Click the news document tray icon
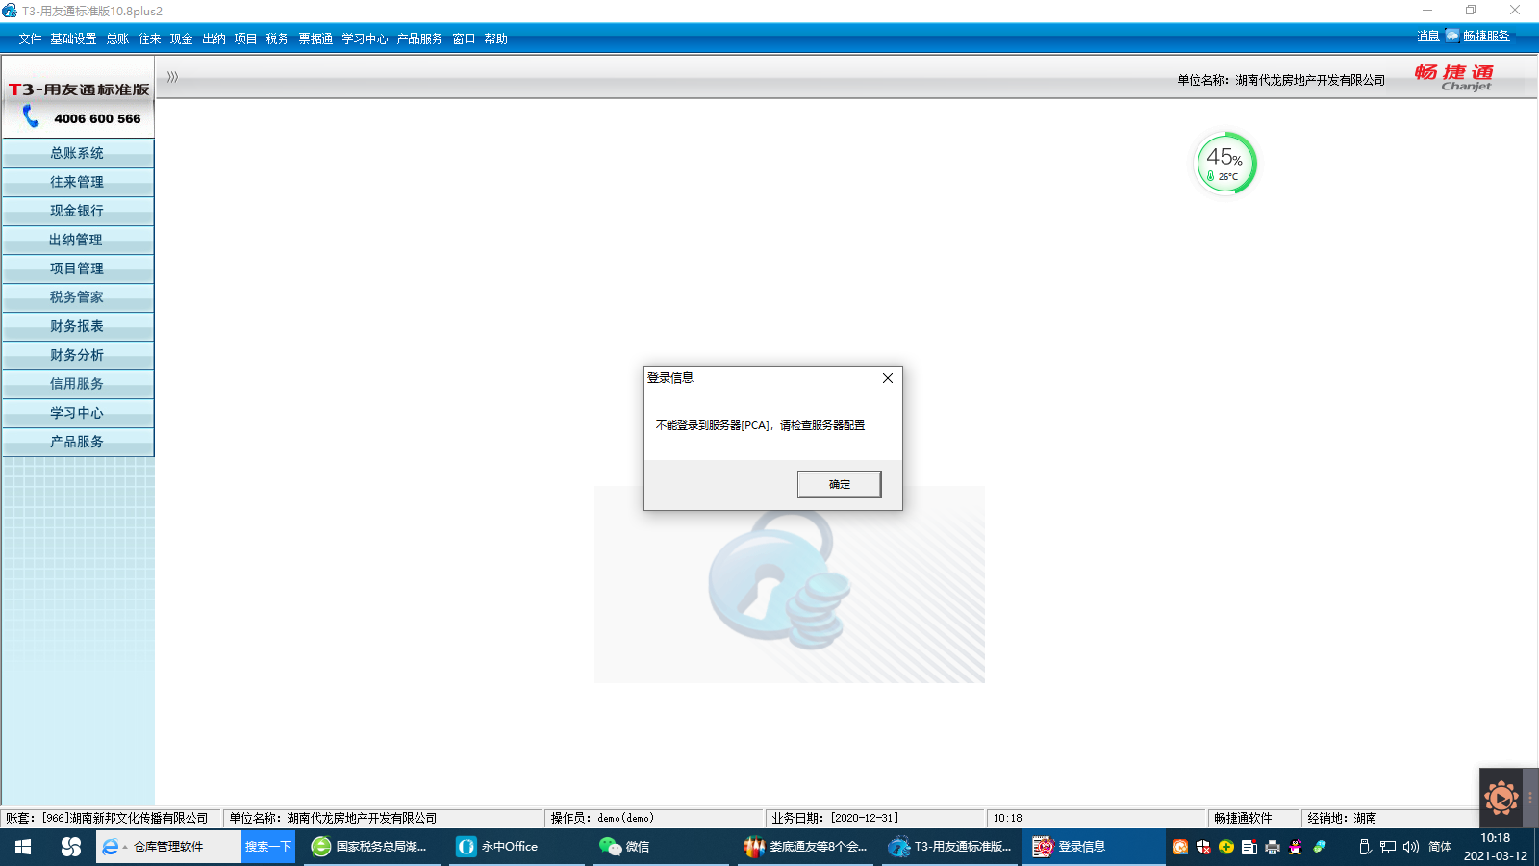 1249,847
